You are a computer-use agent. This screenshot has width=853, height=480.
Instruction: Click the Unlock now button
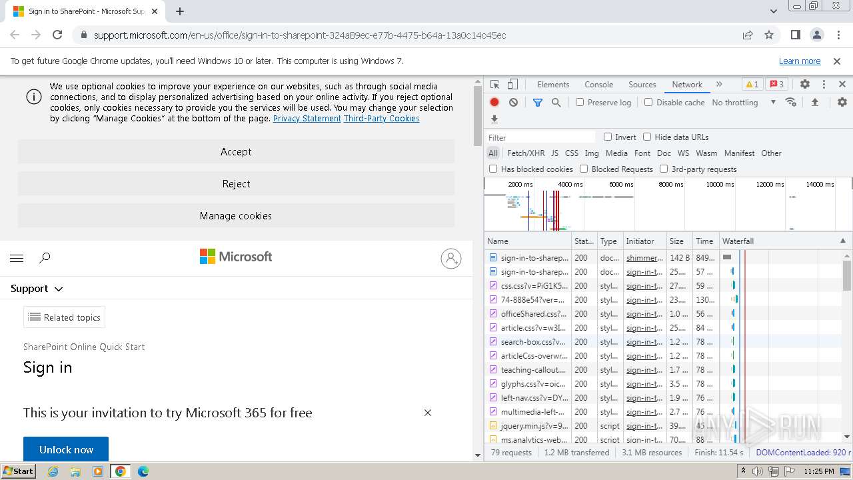pos(66,449)
